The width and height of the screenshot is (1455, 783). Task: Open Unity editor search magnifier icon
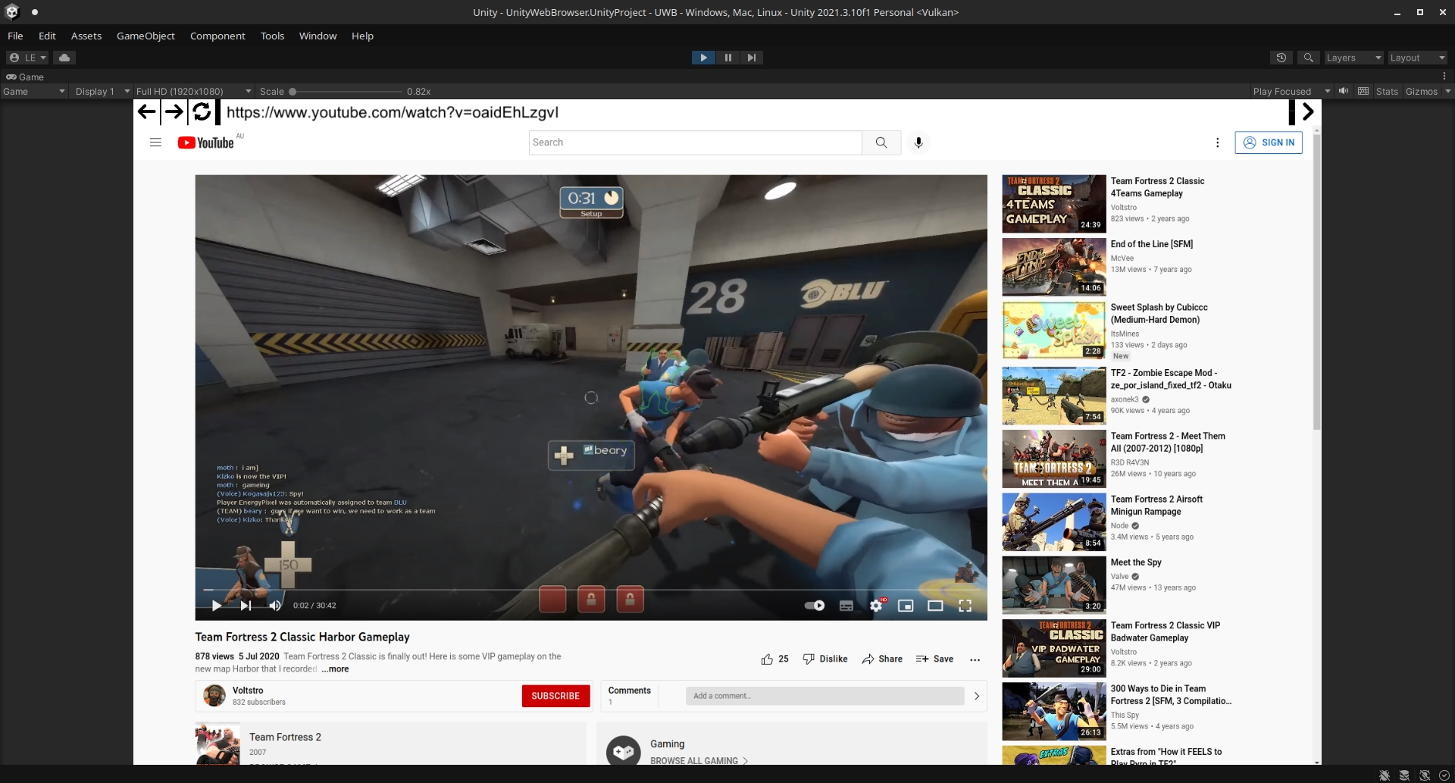1308,58
